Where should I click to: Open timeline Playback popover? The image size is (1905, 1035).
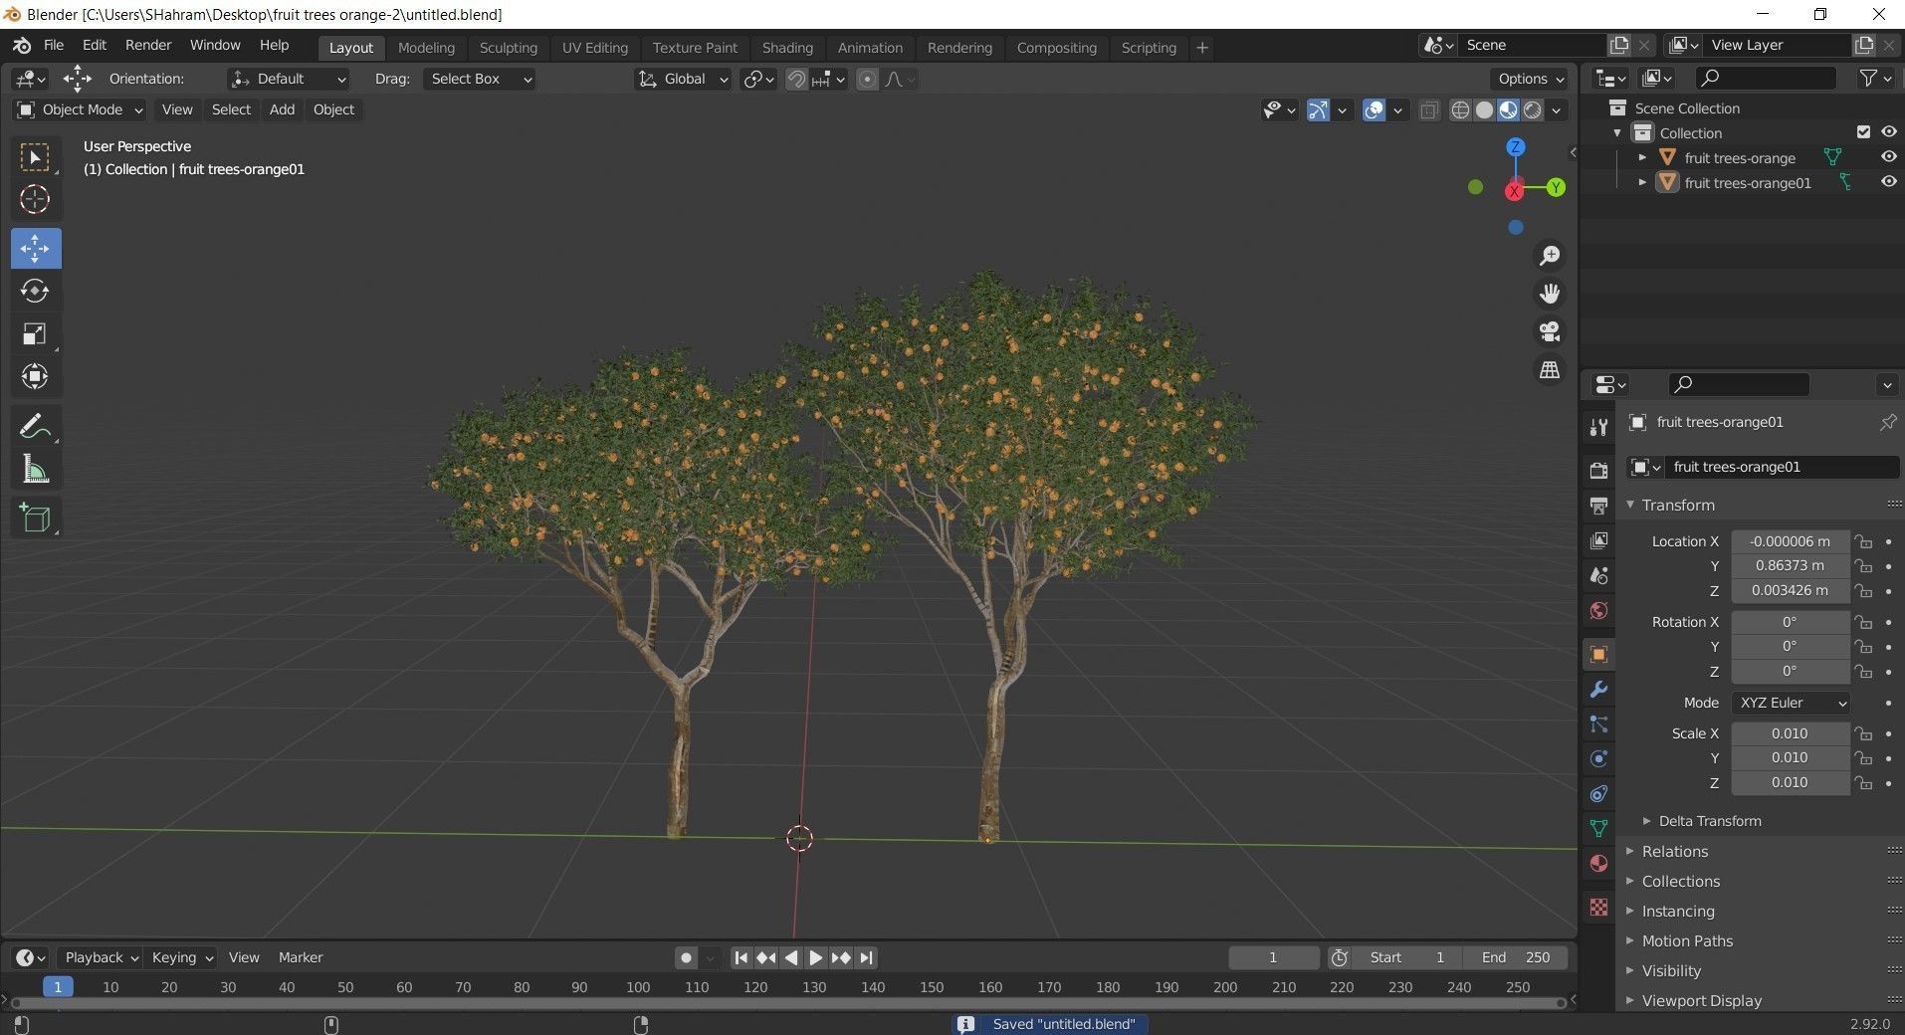pos(100,957)
